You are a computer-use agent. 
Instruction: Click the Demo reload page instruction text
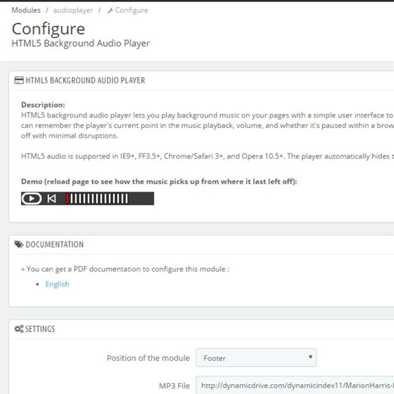[x=159, y=182]
